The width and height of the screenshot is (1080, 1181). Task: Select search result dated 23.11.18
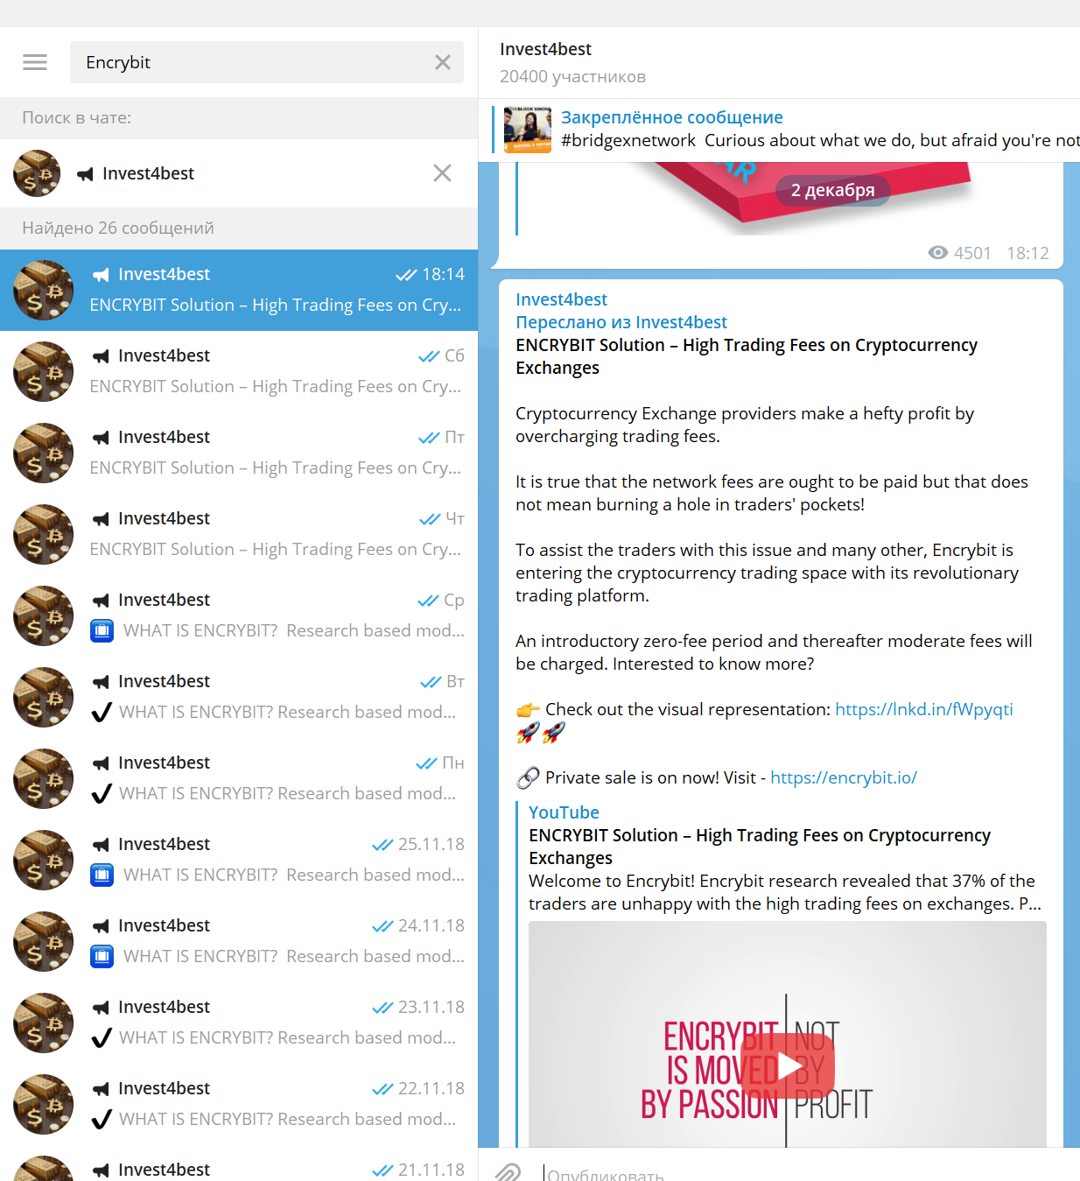click(x=239, y=1023)
